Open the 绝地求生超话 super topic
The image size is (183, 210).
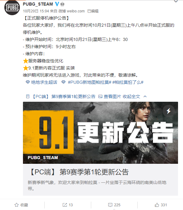pos(44,82)
